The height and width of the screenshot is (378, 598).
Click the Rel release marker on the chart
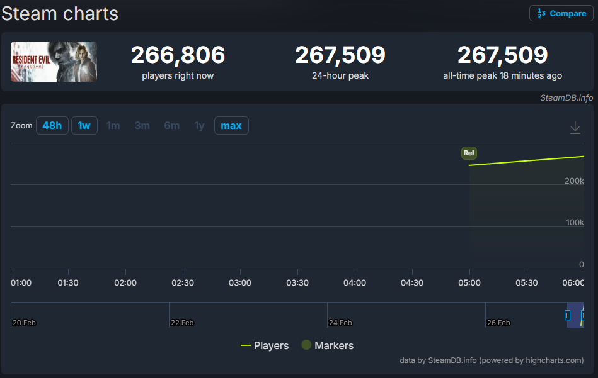(469, 153)
